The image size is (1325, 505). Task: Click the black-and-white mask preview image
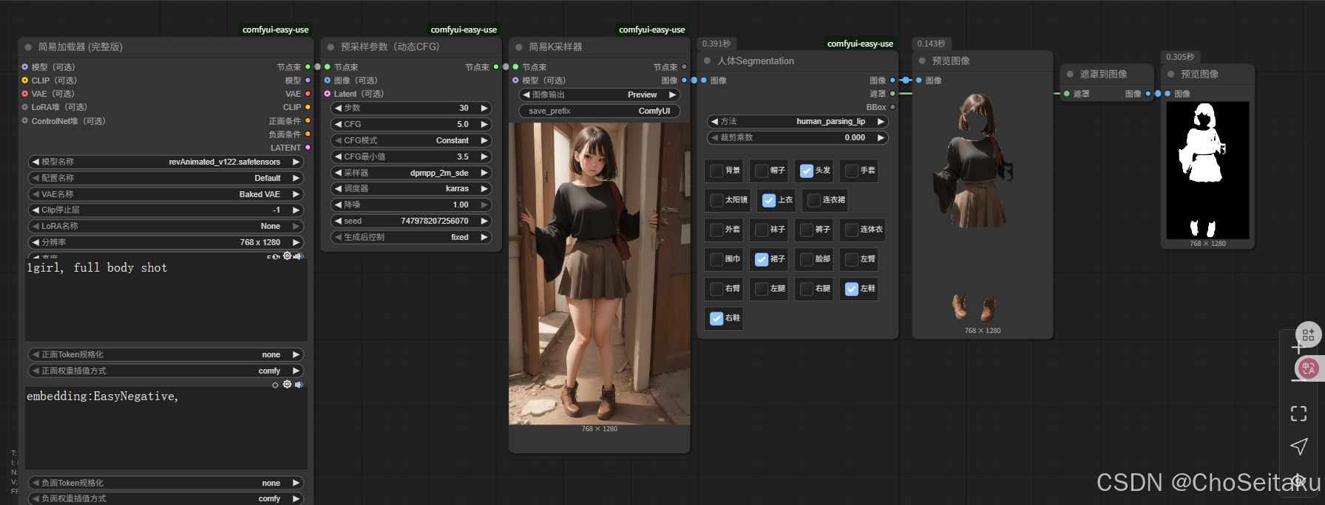(1207, 170)
